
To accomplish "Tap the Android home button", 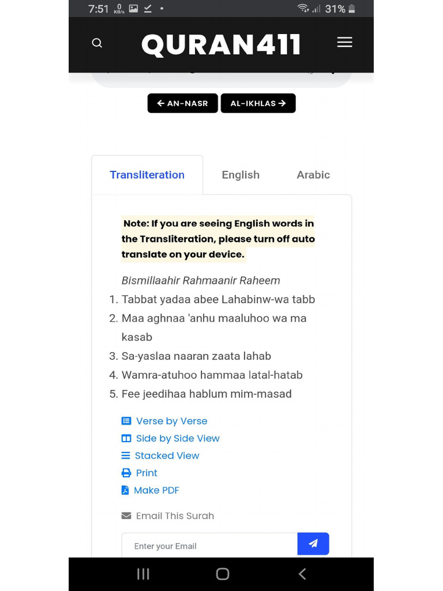I will point(222,574).
